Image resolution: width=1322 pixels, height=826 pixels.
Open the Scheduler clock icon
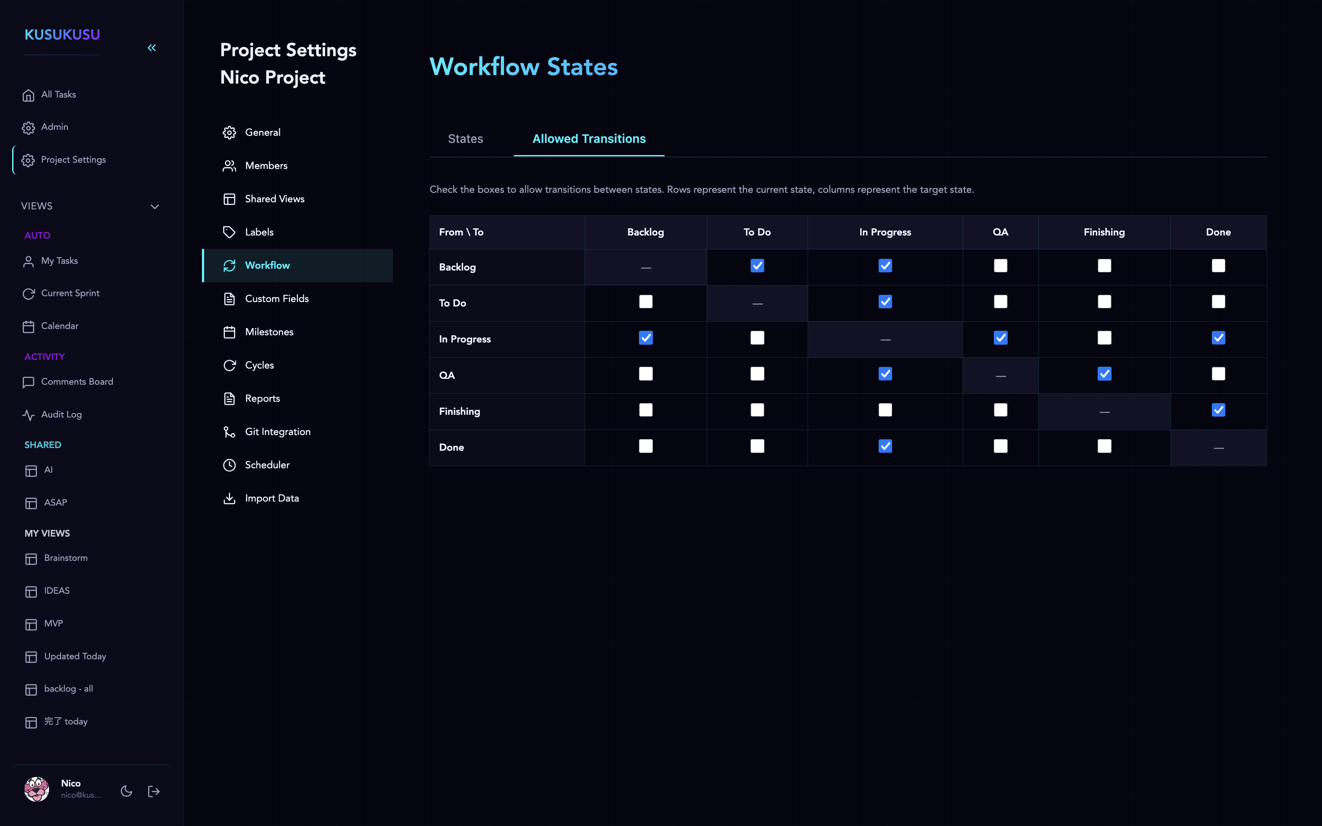[x=230, y=464]
